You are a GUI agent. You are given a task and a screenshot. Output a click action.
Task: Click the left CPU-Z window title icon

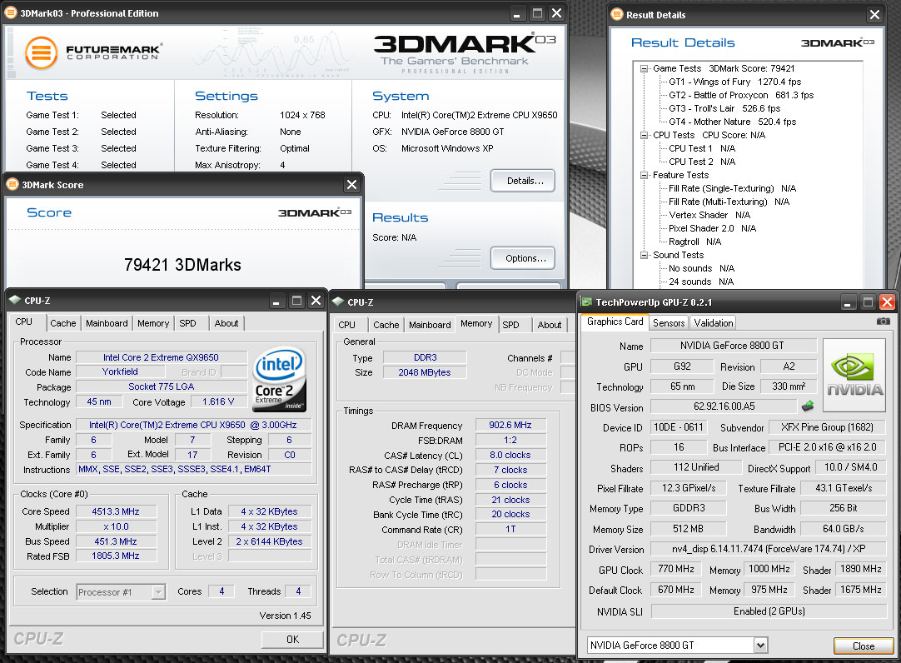click(x=15, y=300)
